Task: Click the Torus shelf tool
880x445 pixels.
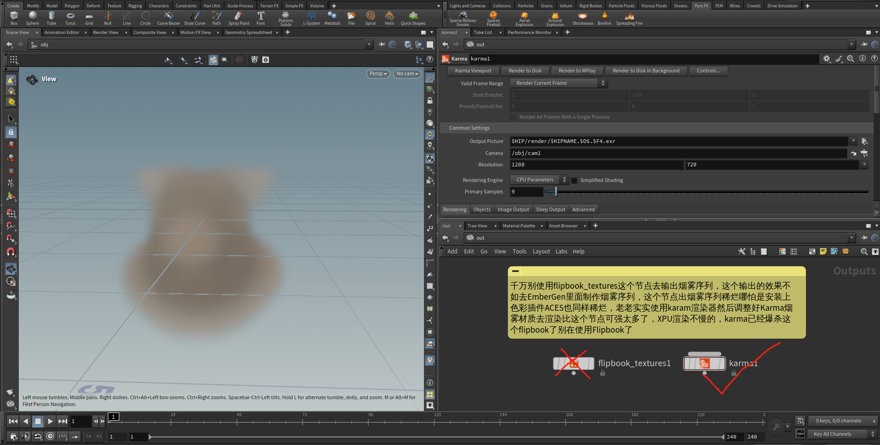Action: [x=70, y=18]
